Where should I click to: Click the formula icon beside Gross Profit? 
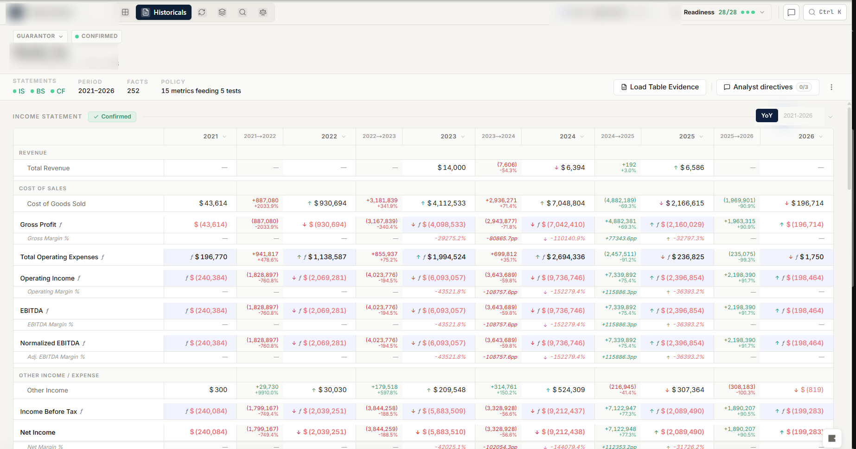[x=61, y=225]
